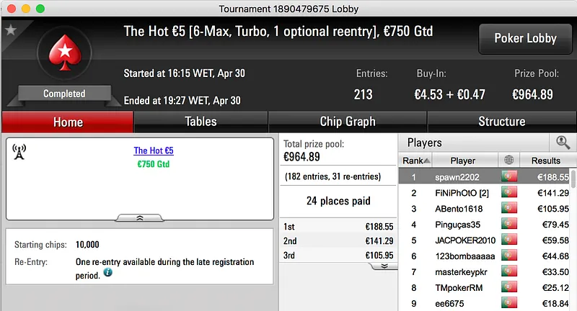Switch to the Tables tab

click(x=201, y=122)
